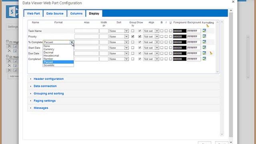Click background color FFFFFF for Priority
256x144 pixels.
[x=194, y=36]
